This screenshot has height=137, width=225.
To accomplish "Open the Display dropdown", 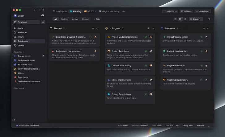I will click(196, 19).
